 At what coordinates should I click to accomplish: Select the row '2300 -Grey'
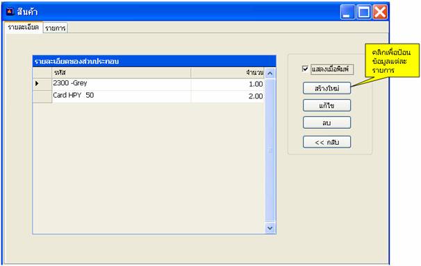pyautogui.click(x=149, y=85)
